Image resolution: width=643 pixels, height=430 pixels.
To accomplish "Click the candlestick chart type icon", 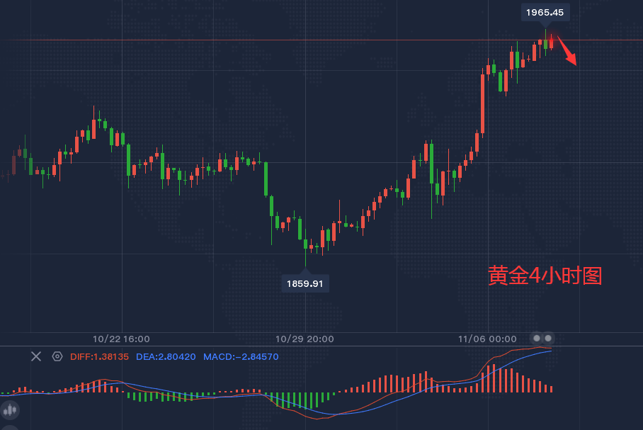I will [10, 410].
